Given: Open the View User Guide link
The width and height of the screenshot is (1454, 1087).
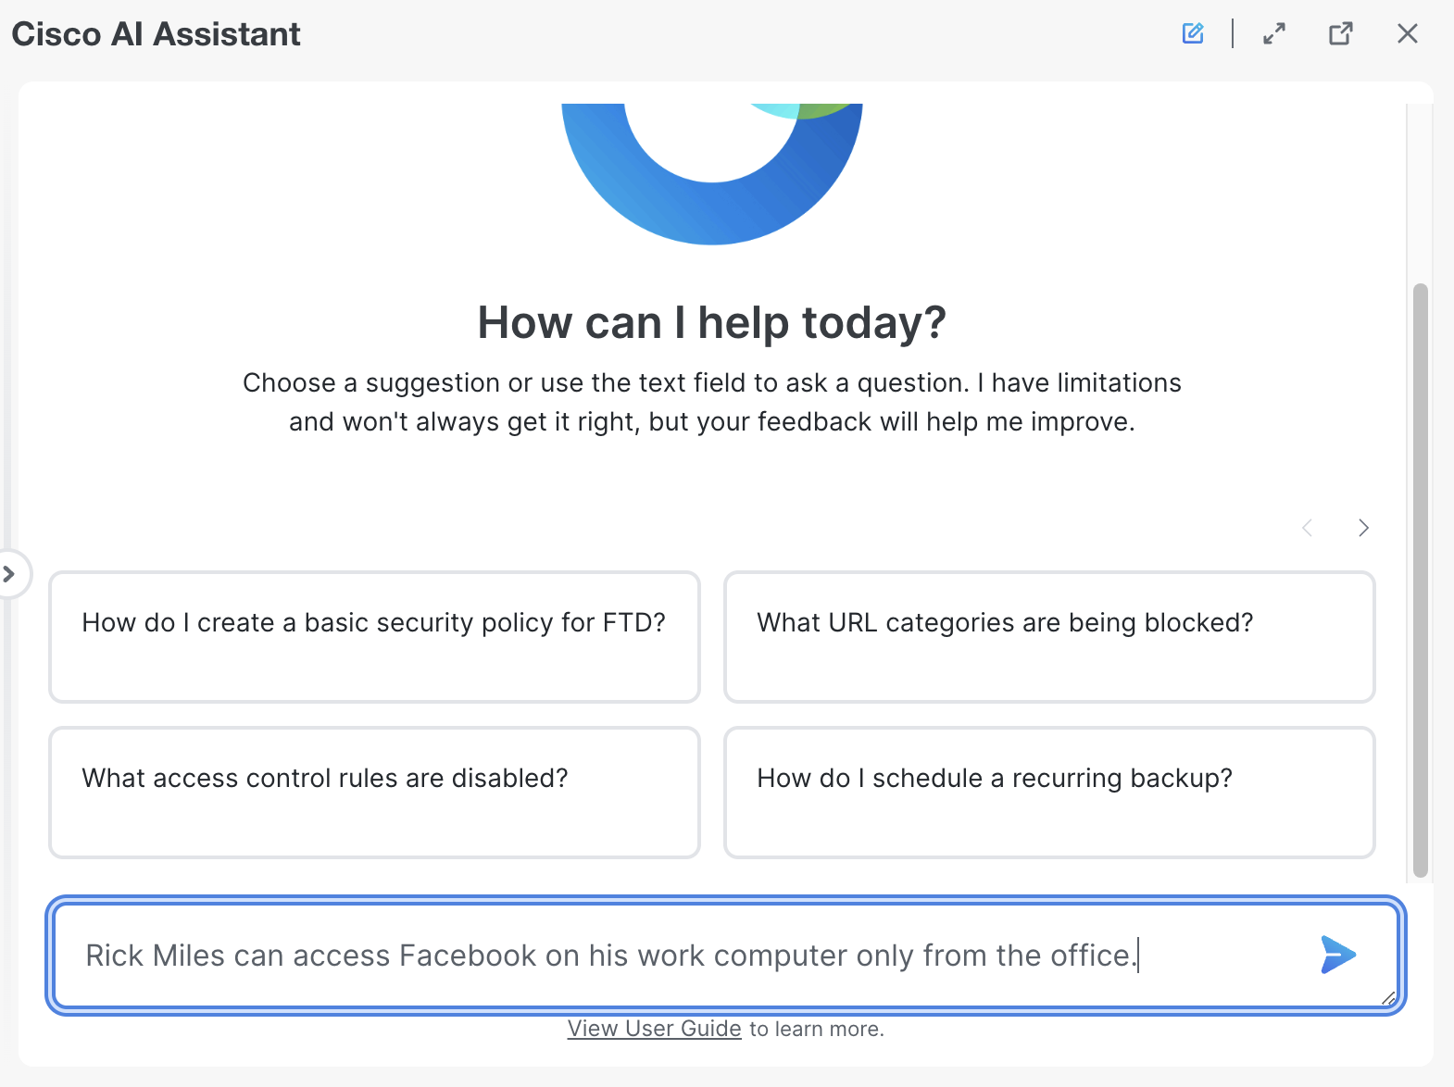Looking at the screenshot, I should (x=654, y=1029).
